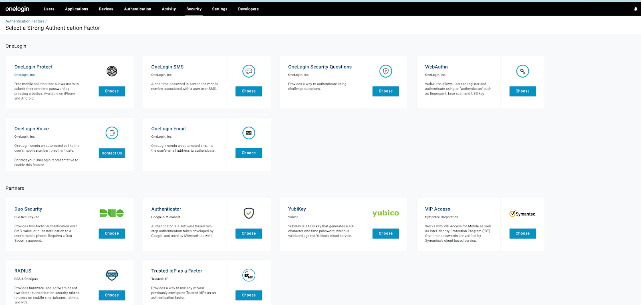Choose Authenticator factor
641x305 pixels.
[249, 233]
